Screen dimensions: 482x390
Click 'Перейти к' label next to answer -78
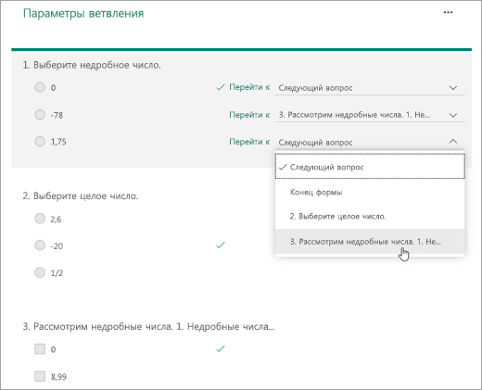249,115
